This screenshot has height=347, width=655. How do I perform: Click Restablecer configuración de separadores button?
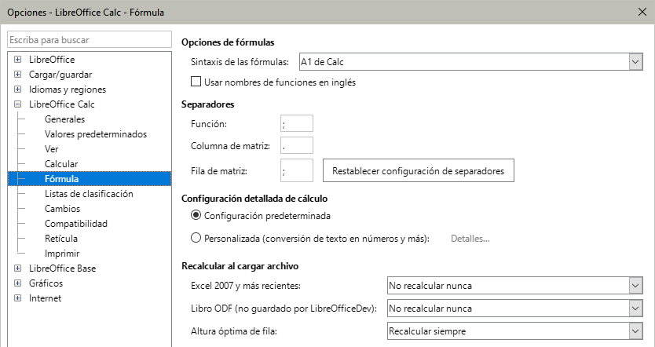point(418,170)
